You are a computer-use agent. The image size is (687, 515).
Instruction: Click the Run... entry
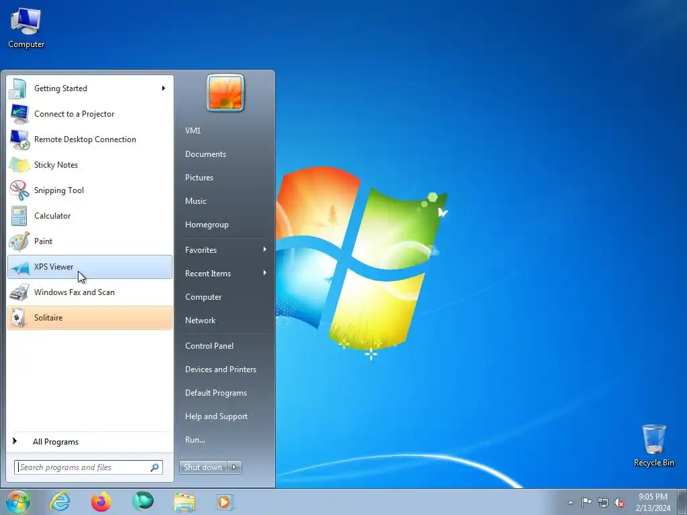pyautogui.click(x=195, y=440)
